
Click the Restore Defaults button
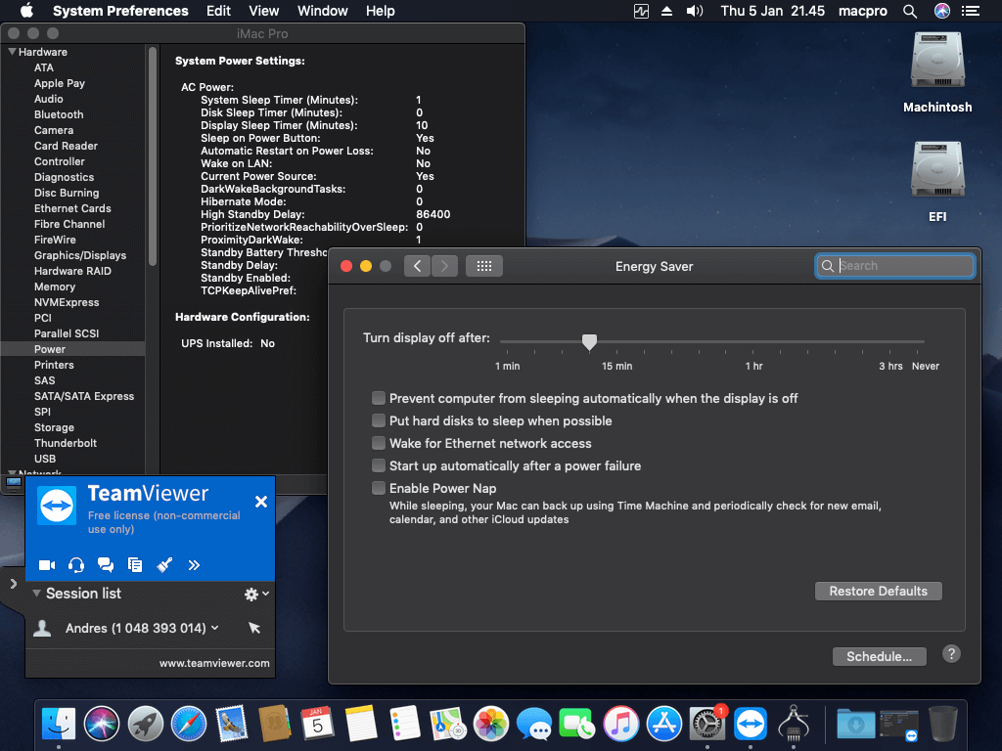(878, 592)
